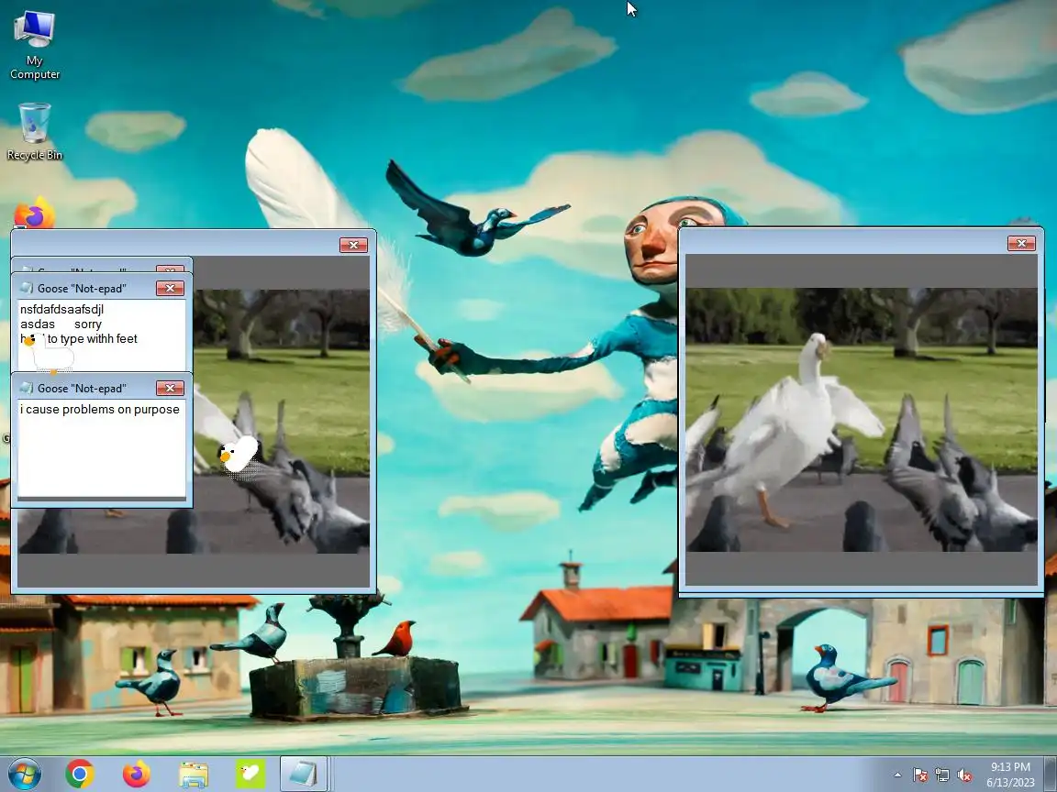This screenshot has height=792, width=1057.
Task: Close the right goose meme window
Action: click(x=1020, y=243)
